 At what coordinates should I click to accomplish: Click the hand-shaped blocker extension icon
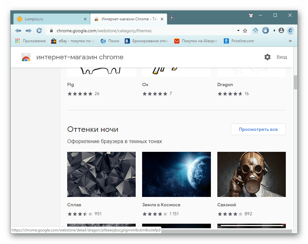266,30
